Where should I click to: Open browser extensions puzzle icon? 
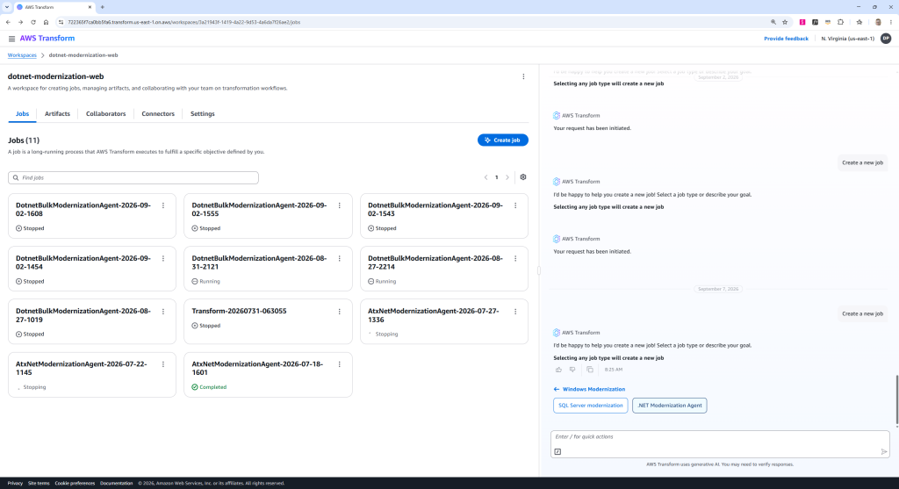click(x=840, y=22)
